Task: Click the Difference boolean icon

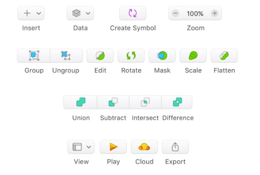Action: tap(177, 102)
